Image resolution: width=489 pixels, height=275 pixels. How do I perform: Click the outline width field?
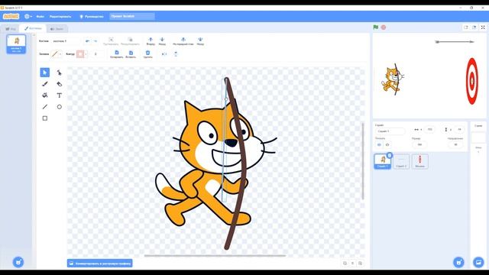[x=97, y=54]
